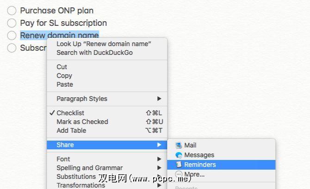Check the Pay for SL subscription circle
The width and height of the screenshot is (310, 189).
pos(12,23)
